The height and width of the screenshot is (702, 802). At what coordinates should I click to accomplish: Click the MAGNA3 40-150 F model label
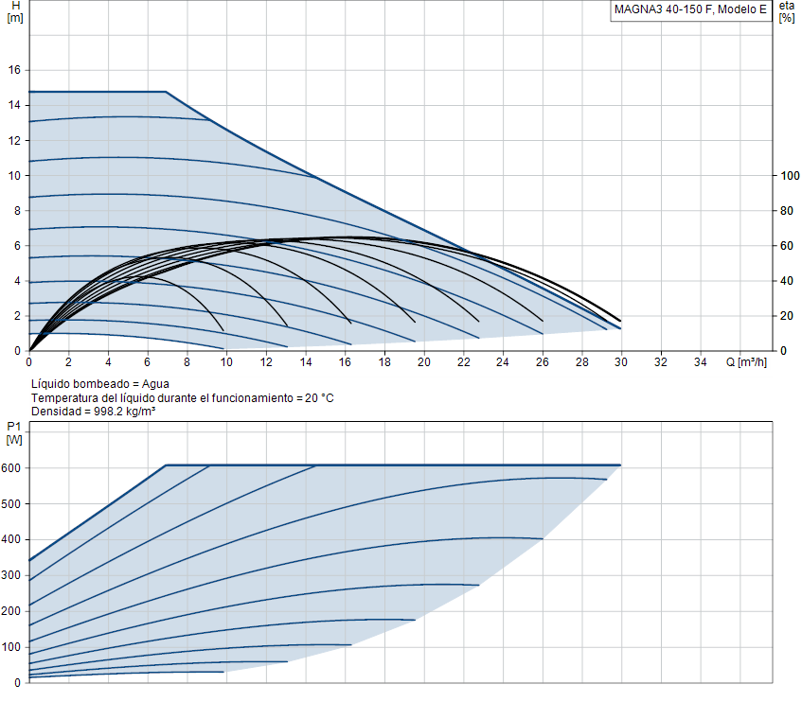point(690,9)
